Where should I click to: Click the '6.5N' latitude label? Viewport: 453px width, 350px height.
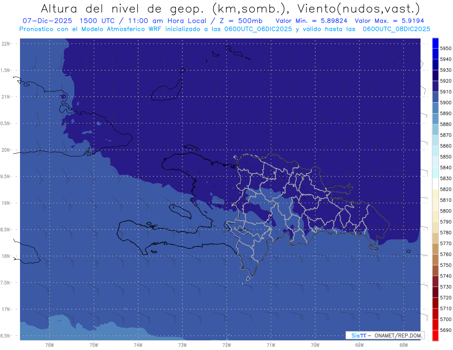pos(6,336)
